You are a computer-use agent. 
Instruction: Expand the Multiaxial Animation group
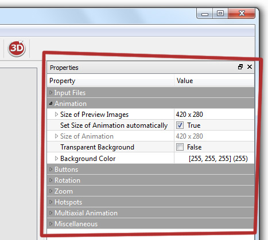[x=51, y=213]
